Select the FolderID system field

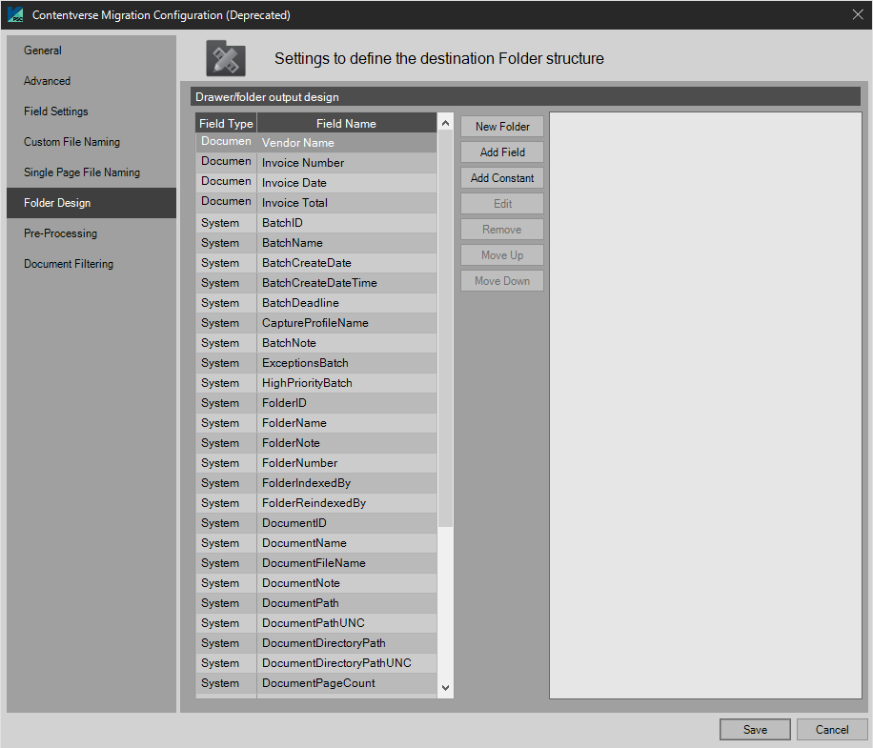(315, 403)
